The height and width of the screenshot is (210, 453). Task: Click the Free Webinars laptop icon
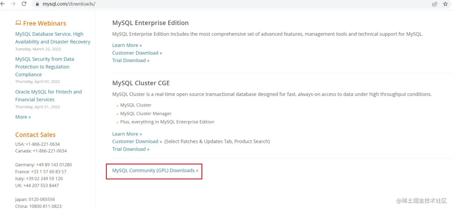click(x=18, y=23)
